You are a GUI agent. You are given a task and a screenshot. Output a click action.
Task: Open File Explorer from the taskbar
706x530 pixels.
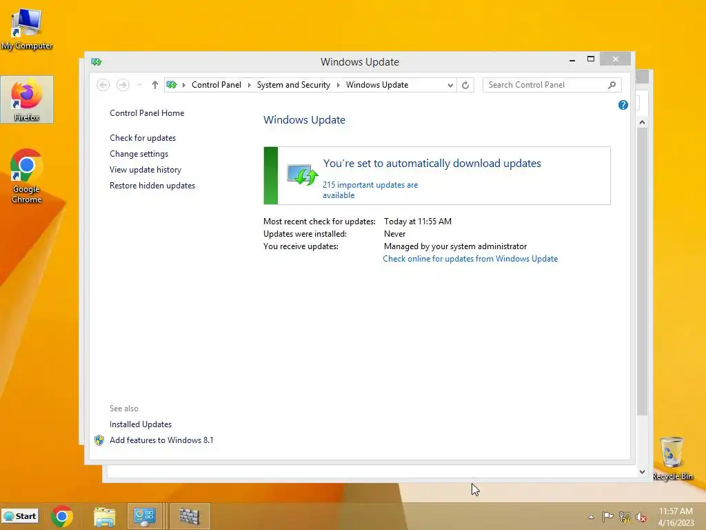pyautogui.click(x=105, y=516)
